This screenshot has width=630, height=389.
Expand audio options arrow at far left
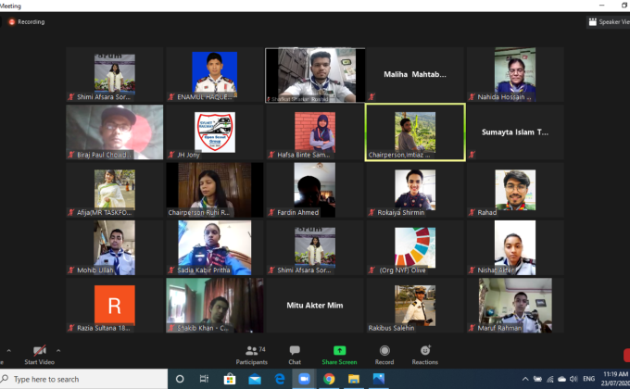[9, 351]
